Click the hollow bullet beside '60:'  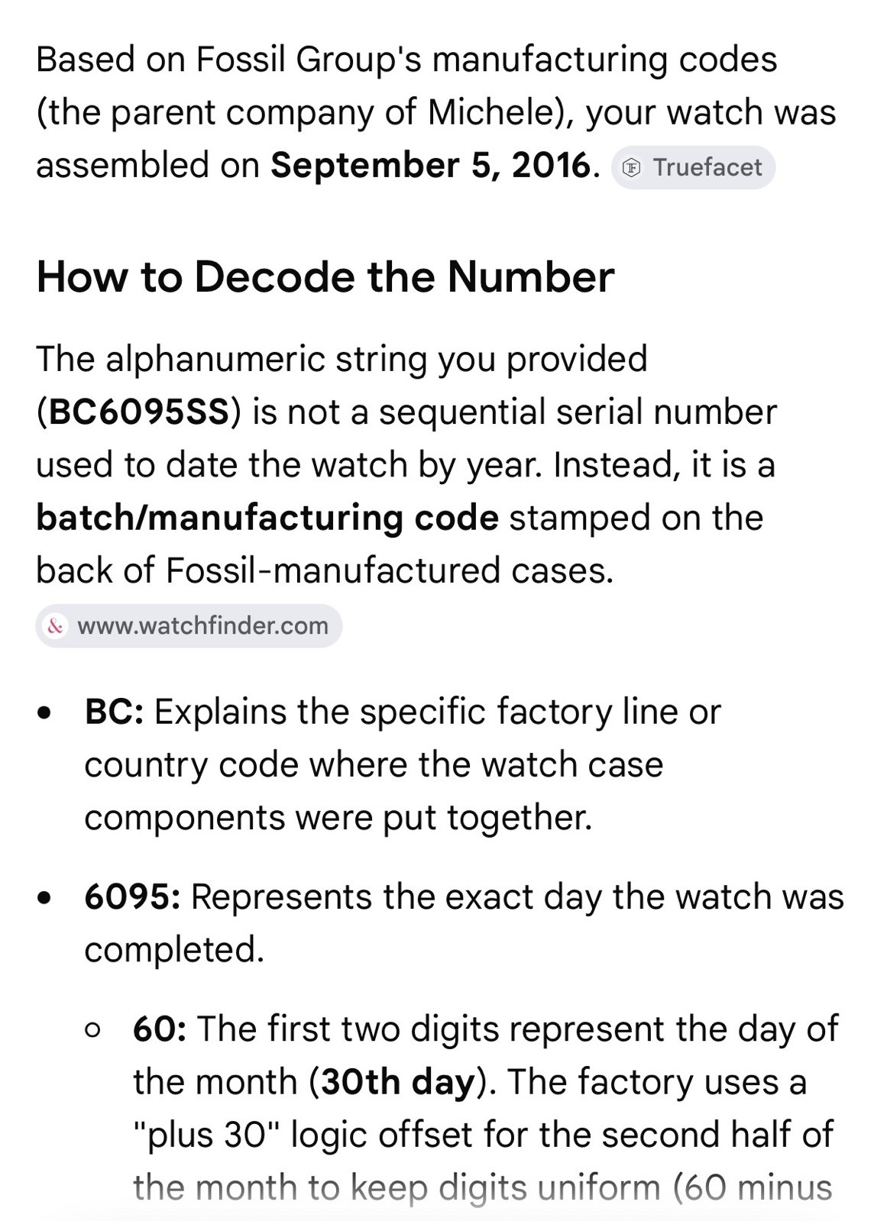[x=93, y=1031]
